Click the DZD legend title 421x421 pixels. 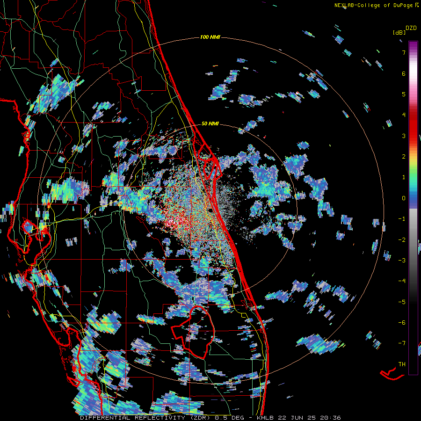pyautogui.click(x=411, y=28)
